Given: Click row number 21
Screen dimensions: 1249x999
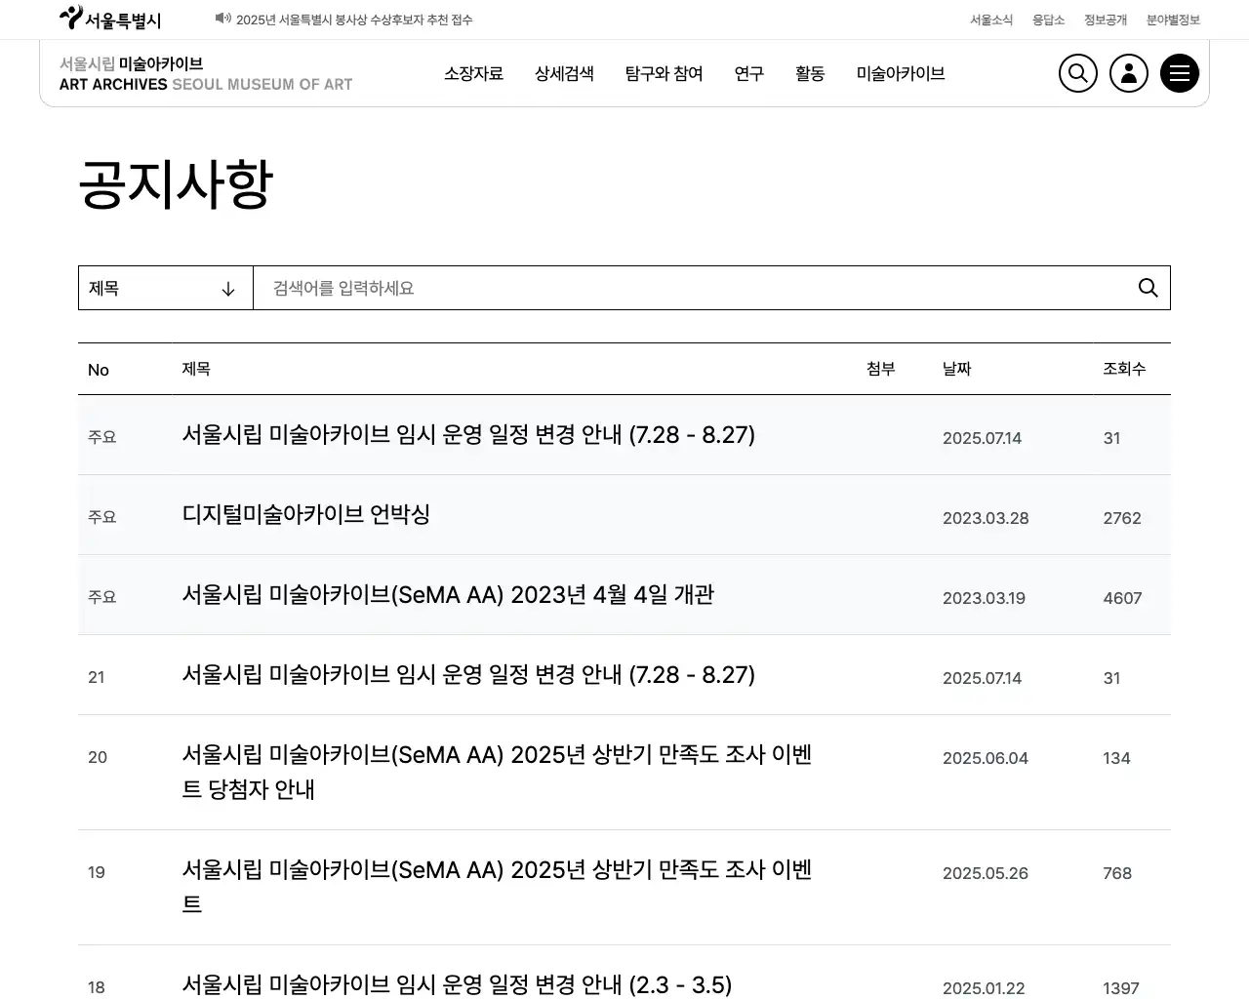Looking at the screenshot, I should click(x=96, y=677).
